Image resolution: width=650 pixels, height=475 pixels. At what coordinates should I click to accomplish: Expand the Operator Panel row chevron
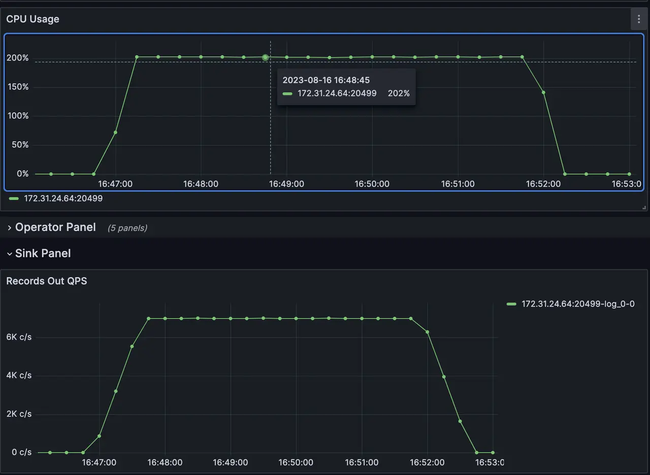click(x=9, y=228)
